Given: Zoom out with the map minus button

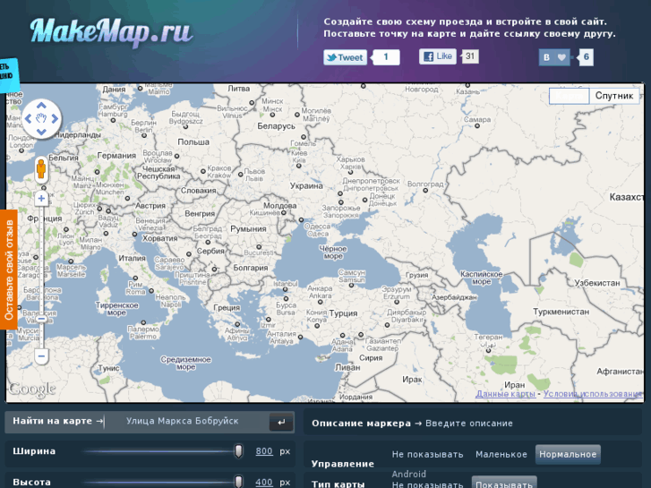Looking at the screenshot, I should [41, 356].
